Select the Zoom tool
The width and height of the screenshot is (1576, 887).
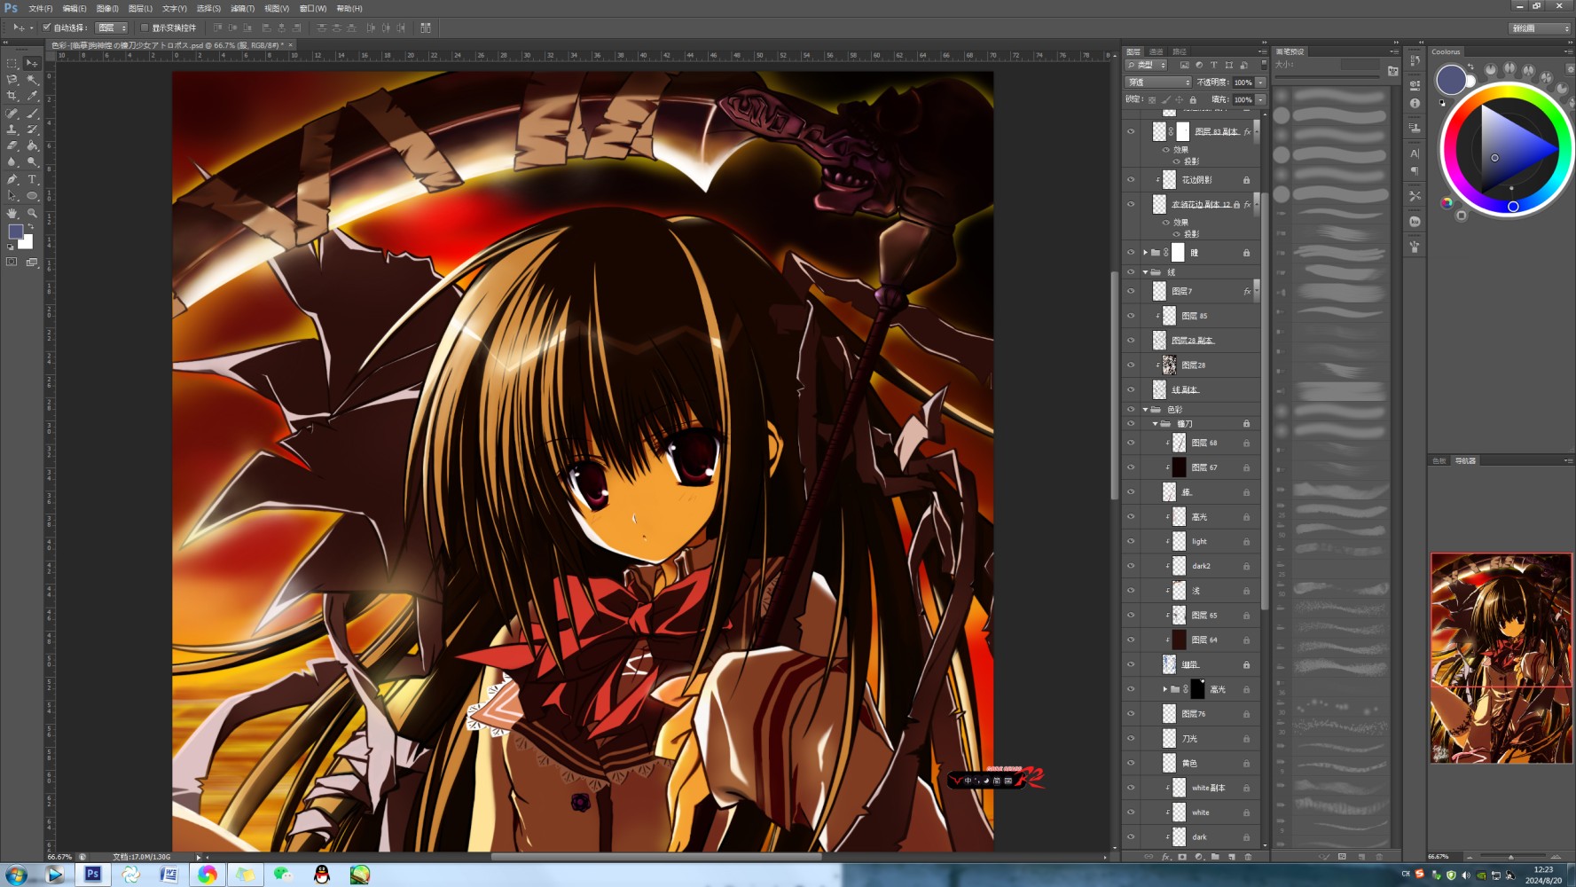tap(32, 213)
